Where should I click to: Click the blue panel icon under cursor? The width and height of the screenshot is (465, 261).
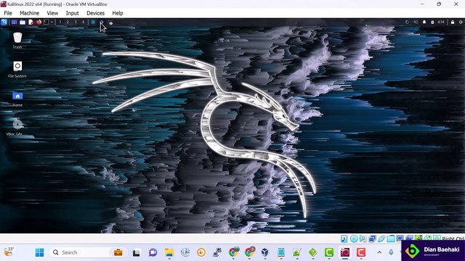click(102, 22)
